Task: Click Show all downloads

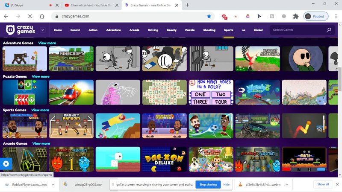Action: (323, 184)
